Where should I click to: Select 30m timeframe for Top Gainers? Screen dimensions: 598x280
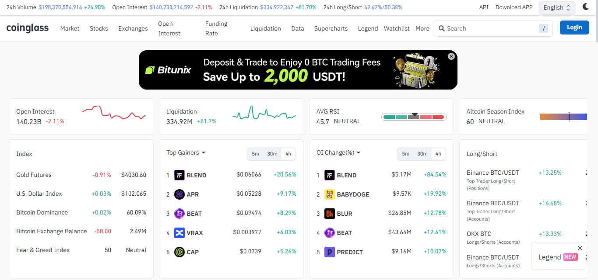pyautogui.click(x=272, y=154)
